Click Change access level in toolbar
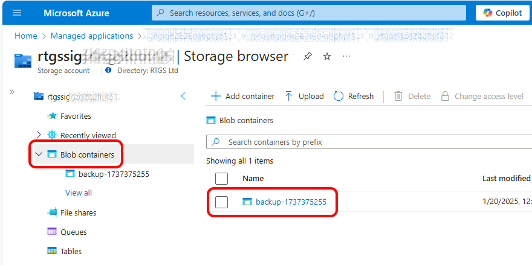Image resolution: width=532 pixels, height=265 pixels. 482,96
